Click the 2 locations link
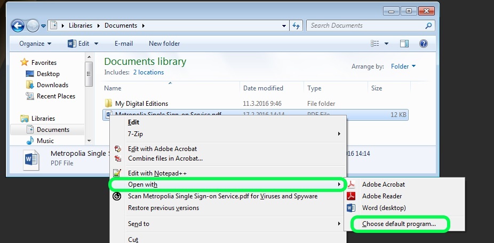 point(148,72)
